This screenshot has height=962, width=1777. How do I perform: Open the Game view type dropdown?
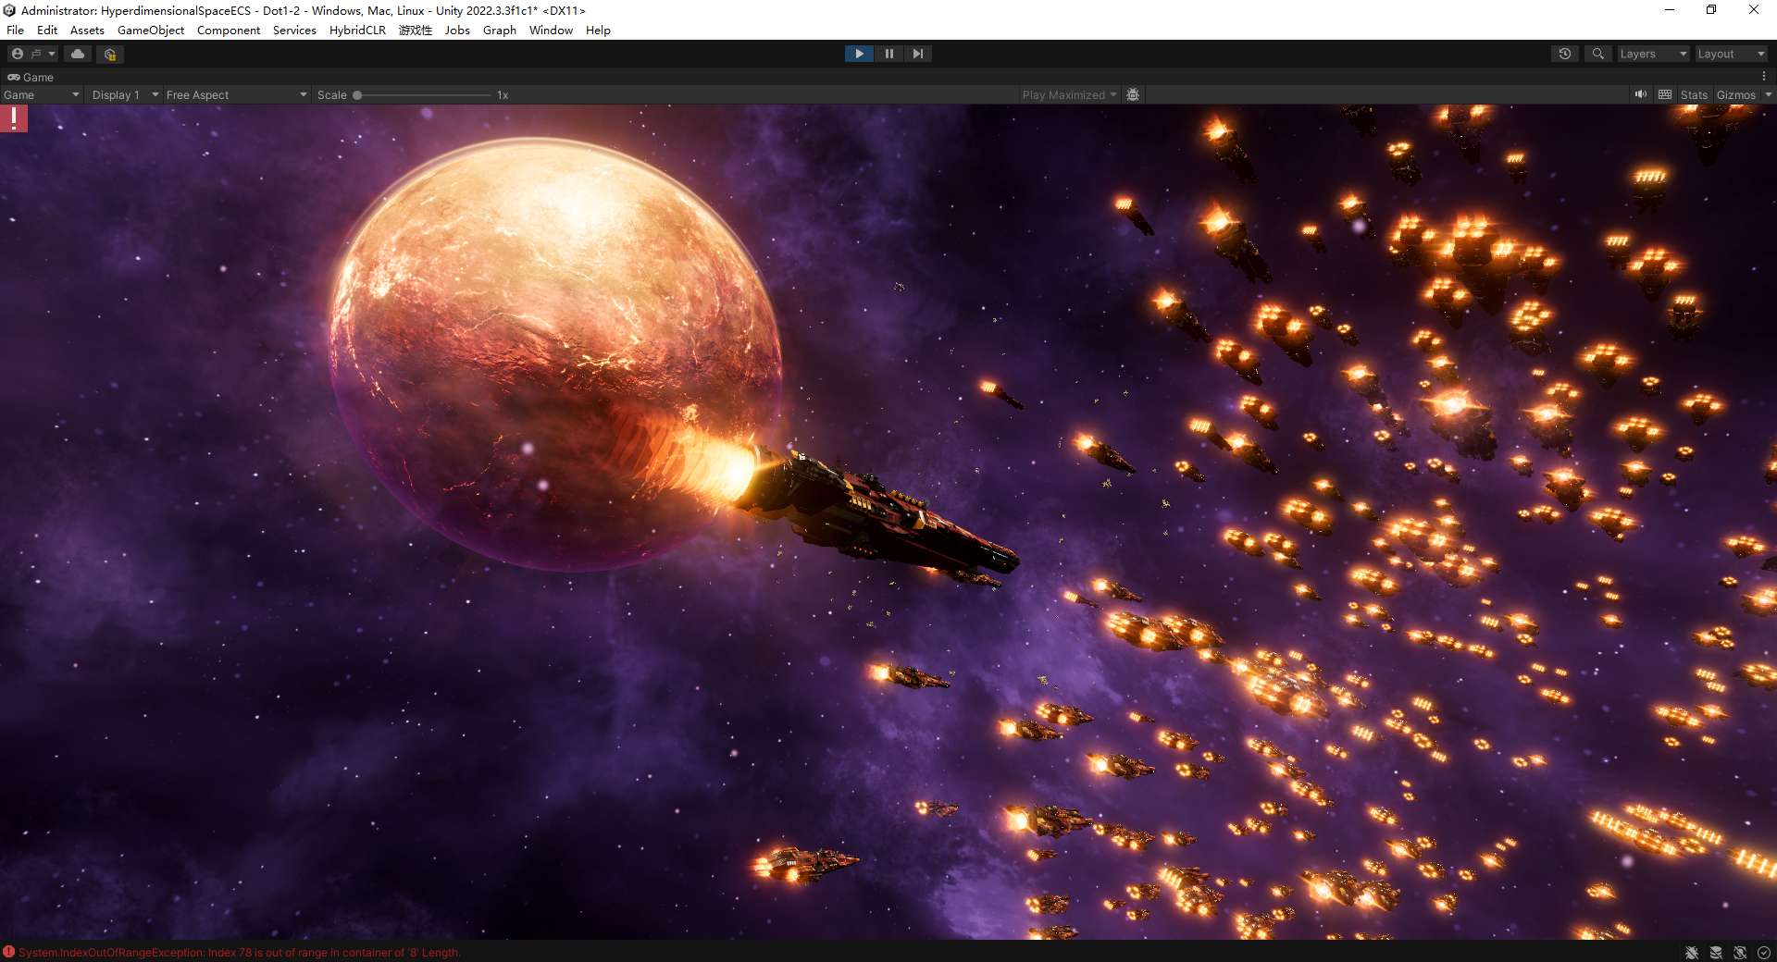coord(42,94)
